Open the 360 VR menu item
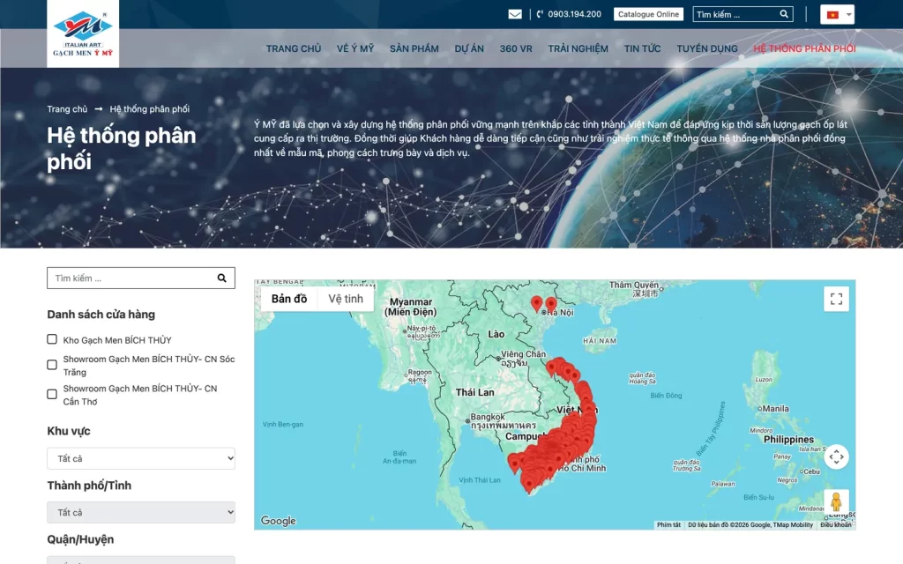This screenshot has height=564, width=903. tap(516, 49)
